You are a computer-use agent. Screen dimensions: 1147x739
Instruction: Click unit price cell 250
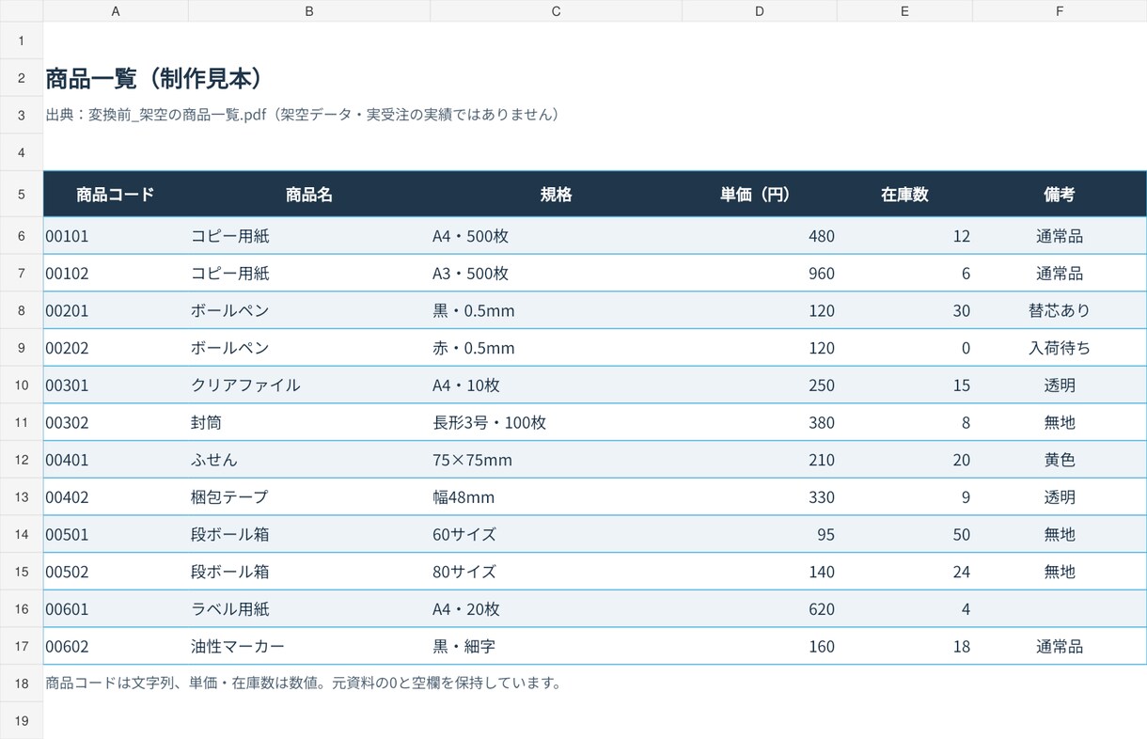click(759, 385)
